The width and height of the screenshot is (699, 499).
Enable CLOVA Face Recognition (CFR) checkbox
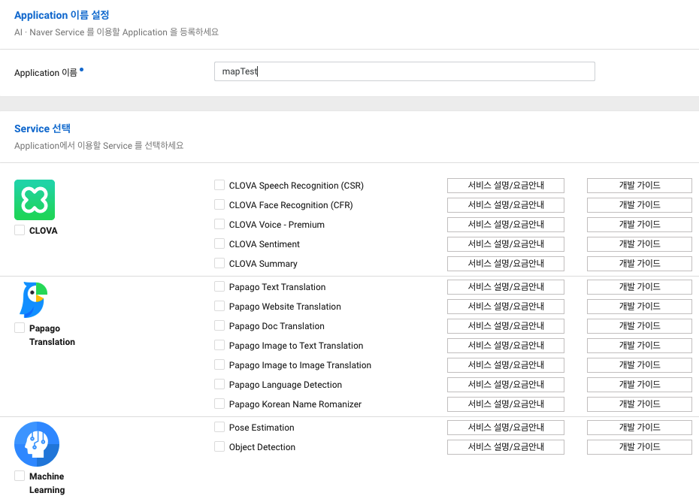[219, 204]
